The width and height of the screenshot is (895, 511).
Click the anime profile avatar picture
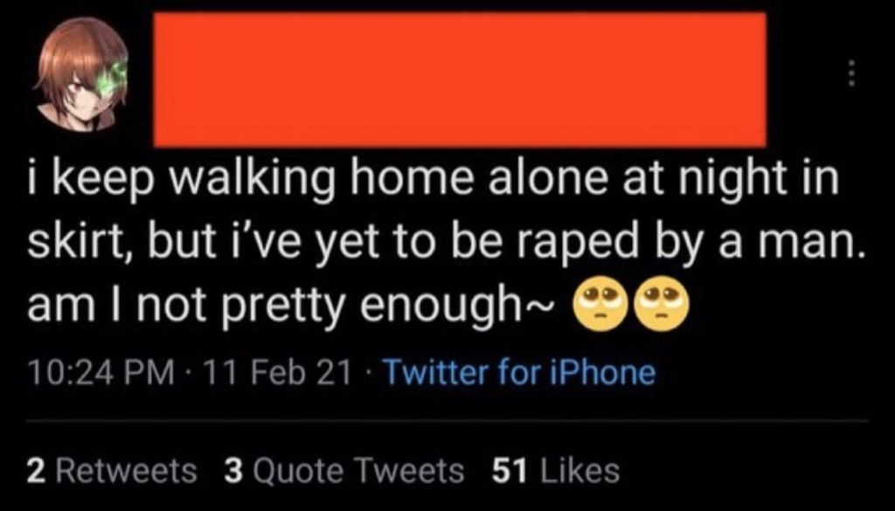pyautogui.click(x=81, y=74)
